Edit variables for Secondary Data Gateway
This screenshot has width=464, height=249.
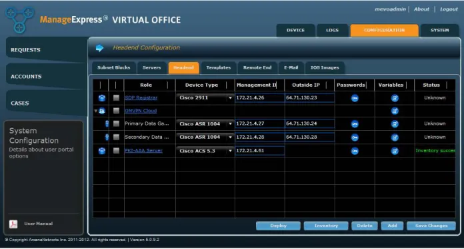395,138
